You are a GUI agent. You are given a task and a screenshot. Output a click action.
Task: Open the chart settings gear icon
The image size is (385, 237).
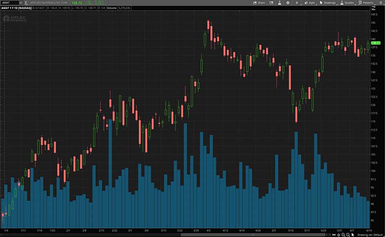(x=288, y=3)
